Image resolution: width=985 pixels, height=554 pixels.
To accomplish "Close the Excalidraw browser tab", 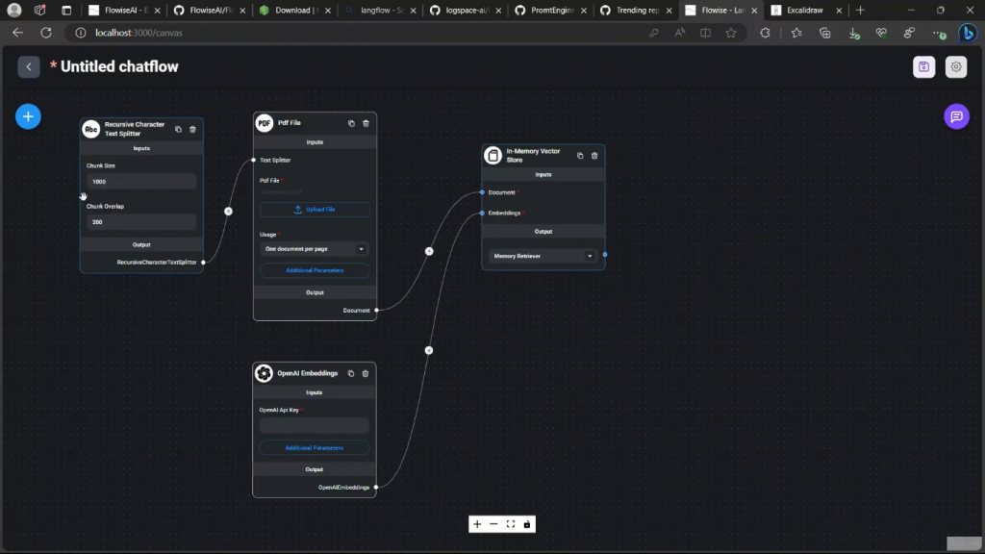I will [839, 11].
